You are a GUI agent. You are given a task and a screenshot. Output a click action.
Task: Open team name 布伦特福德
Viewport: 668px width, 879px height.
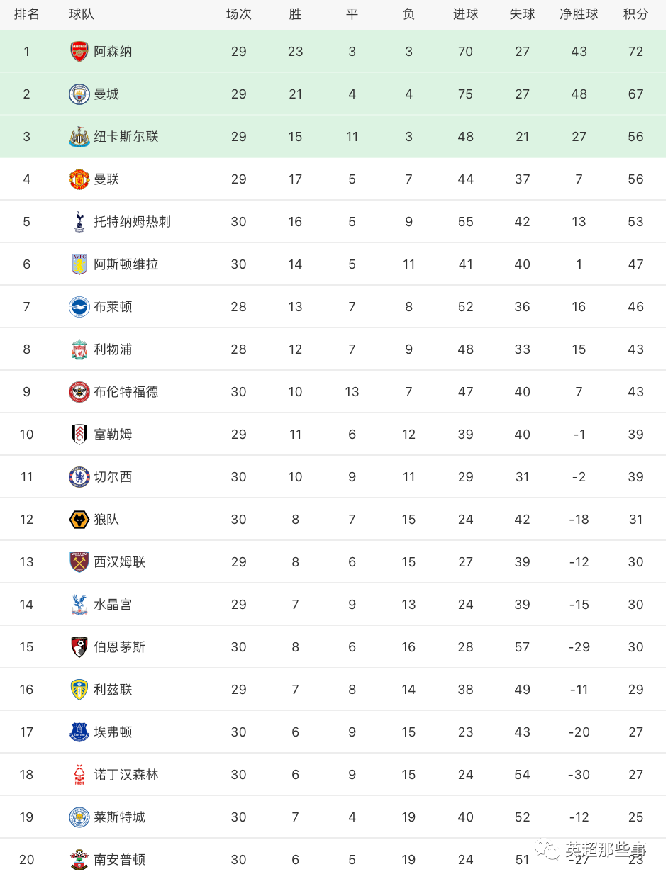126,392
